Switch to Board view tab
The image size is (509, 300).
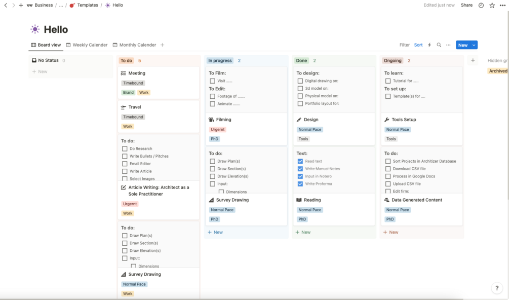point(46,45)
